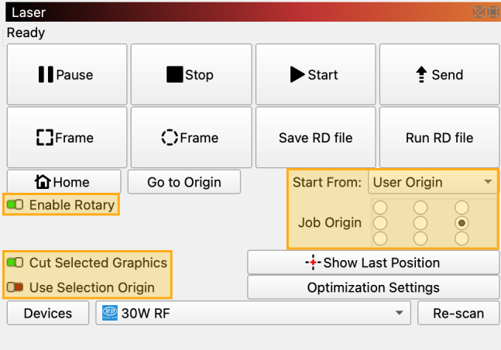Click the Pause button icon
The image size is (501, 350).
[x=46, y=75]
